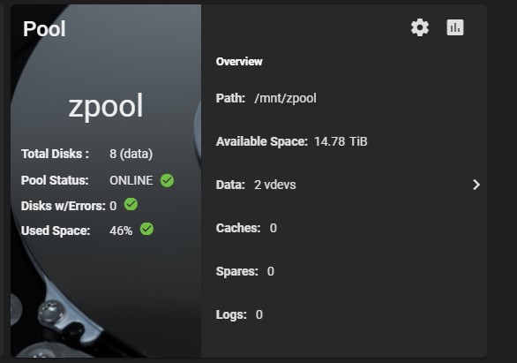The image size is (517, 363).
Task: Select the Spares: 0 row
Action: click(x=344, y=271)
